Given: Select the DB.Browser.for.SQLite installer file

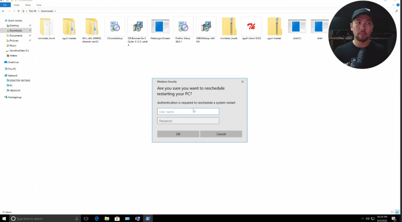Looking at the screenshot, I should coord(137,27).
